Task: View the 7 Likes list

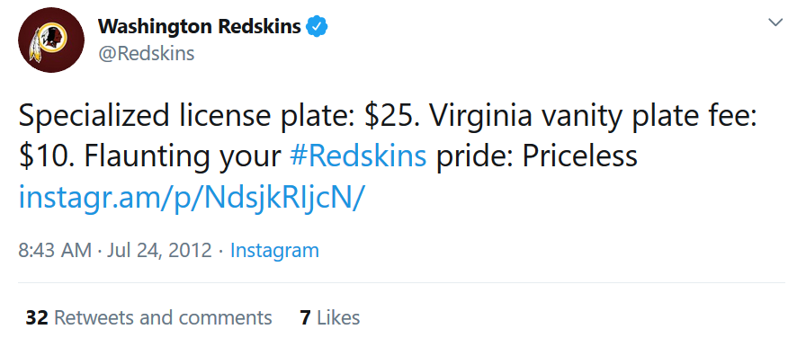Action: [x=330, y=317]
